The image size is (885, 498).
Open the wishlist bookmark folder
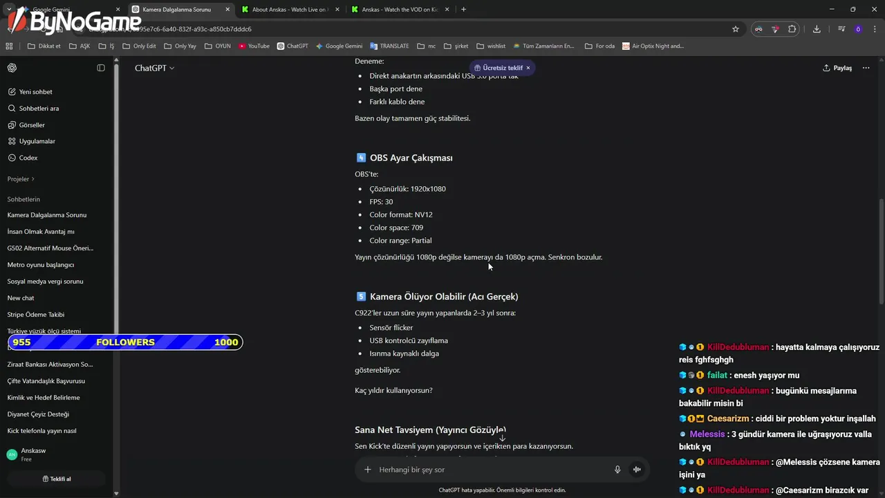pyautogui.click(x=491, y=46)
